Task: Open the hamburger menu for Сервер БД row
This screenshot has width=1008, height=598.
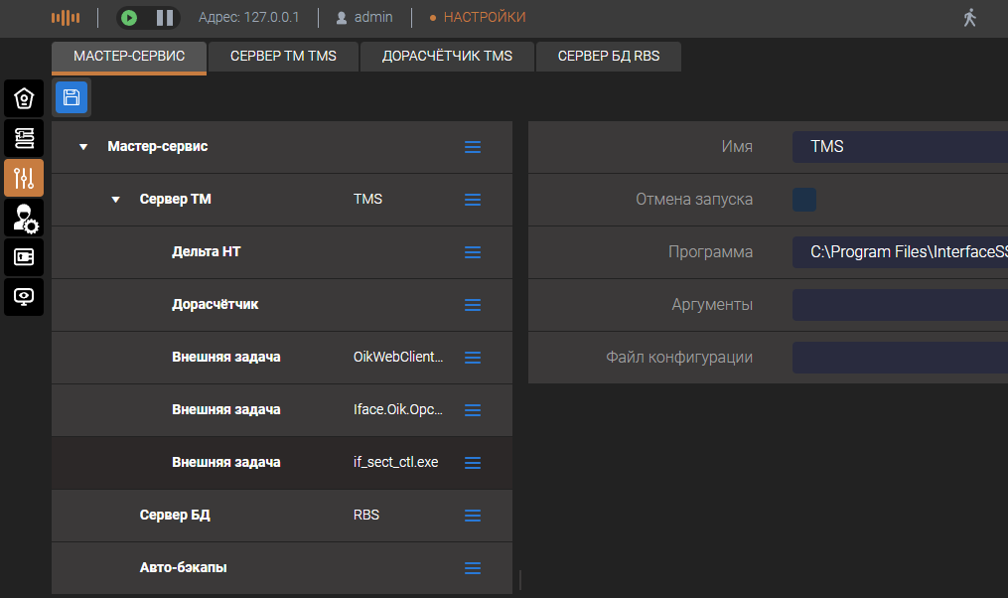Action: pyautogui.click(x=473, y=516)
